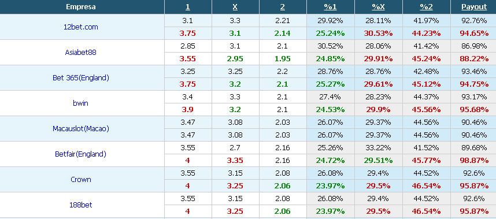
Task: Sort by the 2 column header
Action: tap(283, 7)
